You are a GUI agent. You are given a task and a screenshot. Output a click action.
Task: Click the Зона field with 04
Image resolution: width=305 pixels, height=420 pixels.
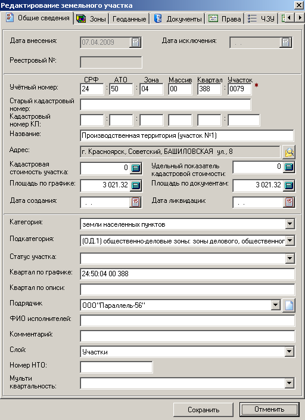click(x=151, y=89)
